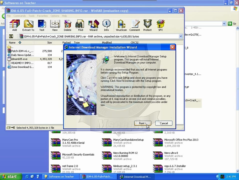Launch Internet Explorer quick launch icon
This screenshot has width=239, height=180.
pyautogui.click(x=27, y=177)
